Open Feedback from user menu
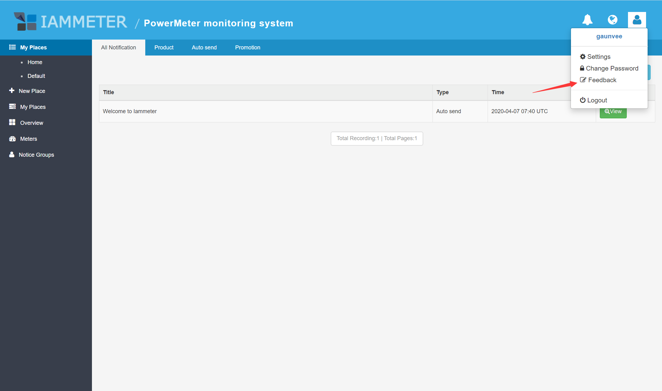 pos(602,80)
